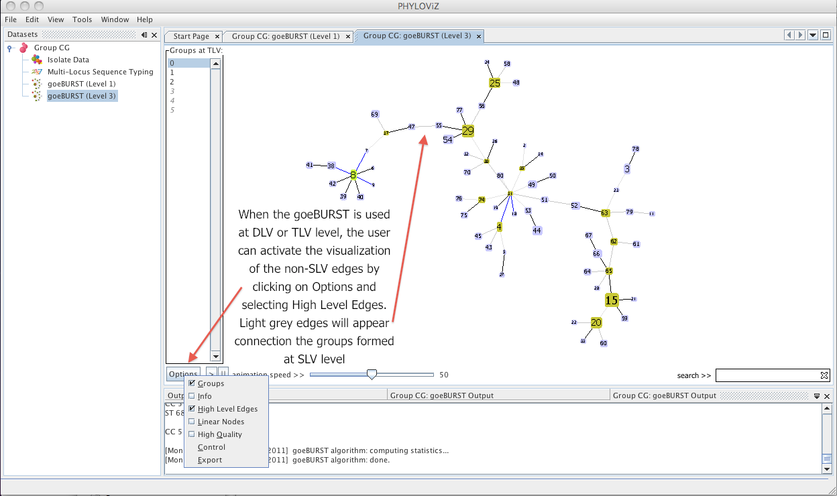Click Groups list scroll down arrow
The height and width of the screenshot is (496, 837).
pos(215,356)
